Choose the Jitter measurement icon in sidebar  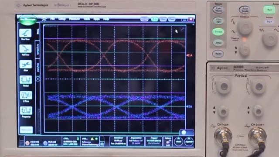pos(25,64)
